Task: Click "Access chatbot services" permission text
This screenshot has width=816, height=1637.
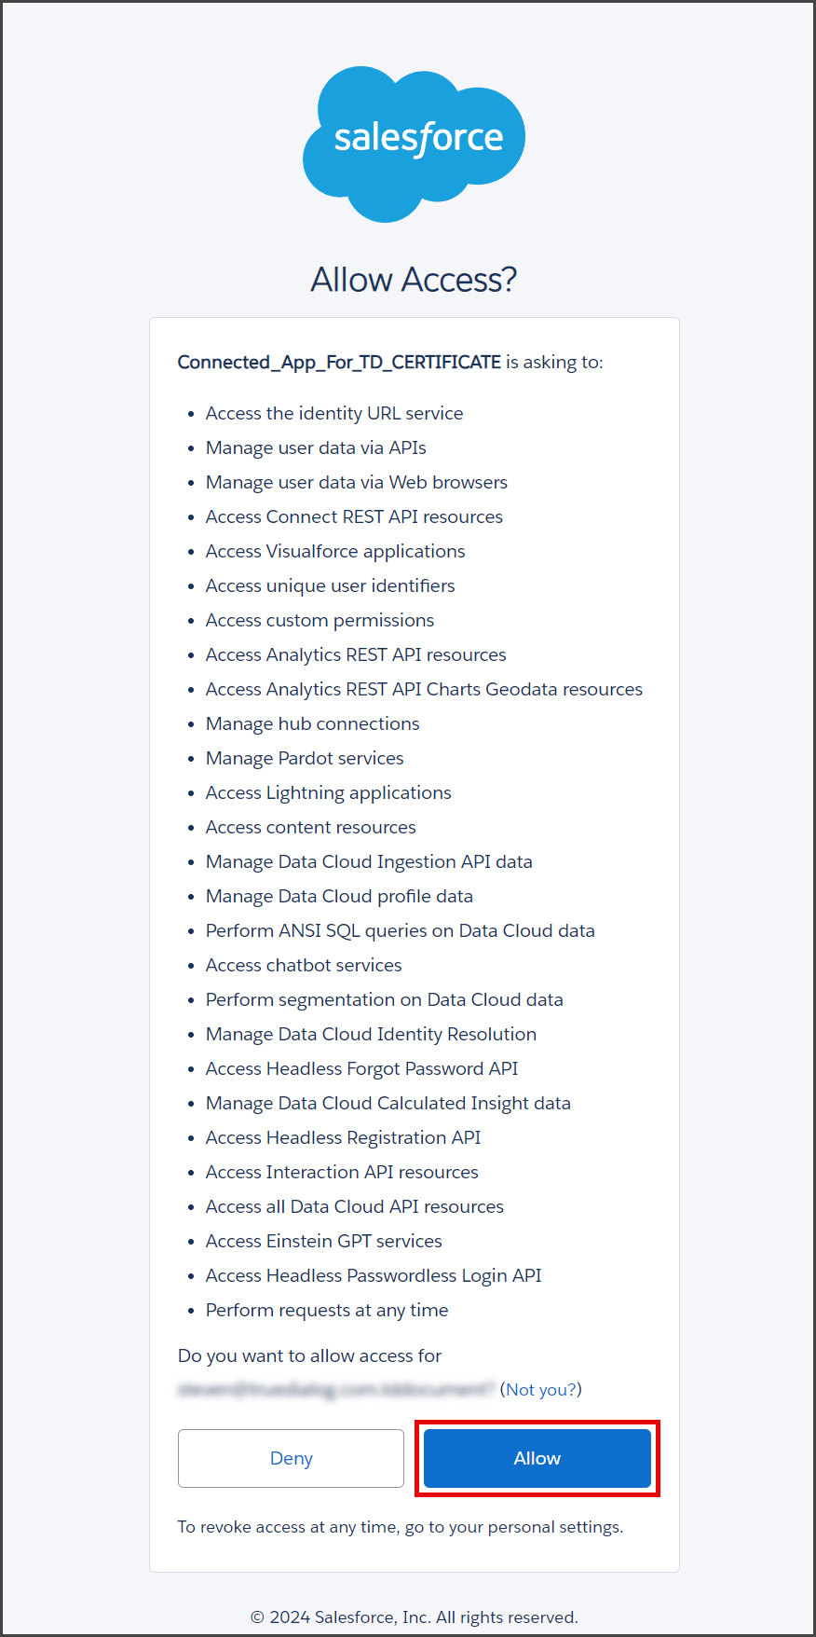Action: 304,965
